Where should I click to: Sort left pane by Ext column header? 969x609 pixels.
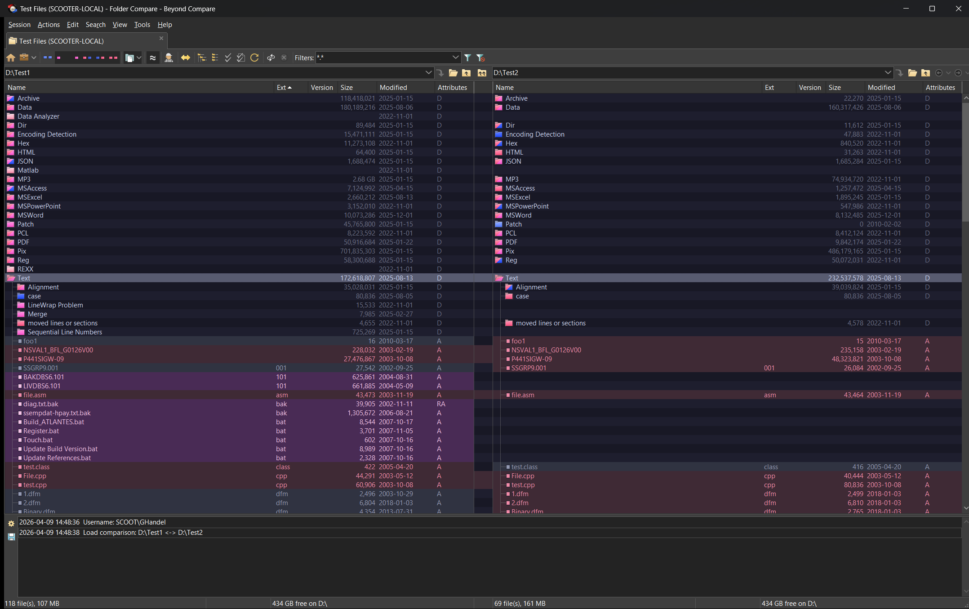pyautogui.click(x=291, y=88)
